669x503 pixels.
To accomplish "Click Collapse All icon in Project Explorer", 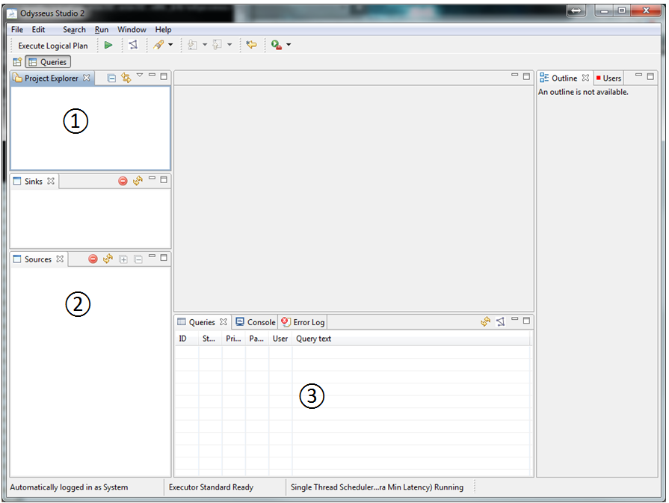I will (x=111, y=78).
